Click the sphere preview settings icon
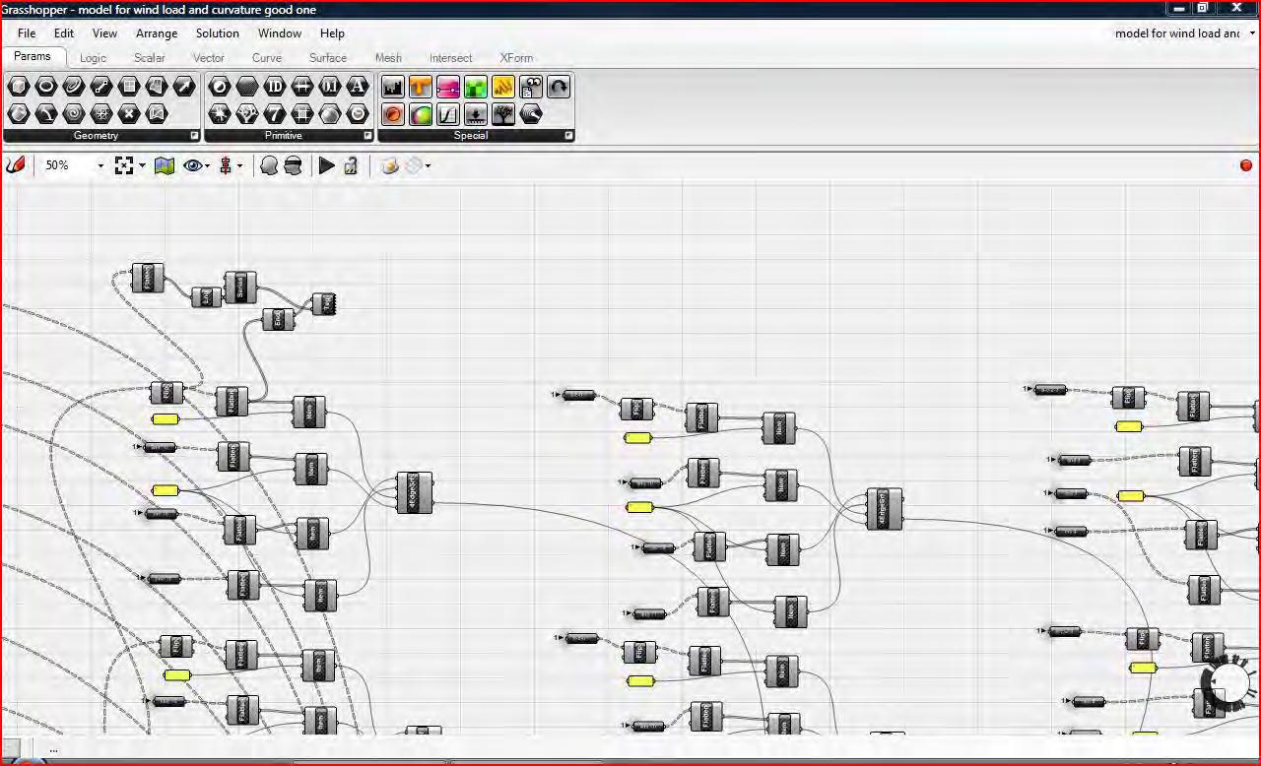 pos(390,165)
